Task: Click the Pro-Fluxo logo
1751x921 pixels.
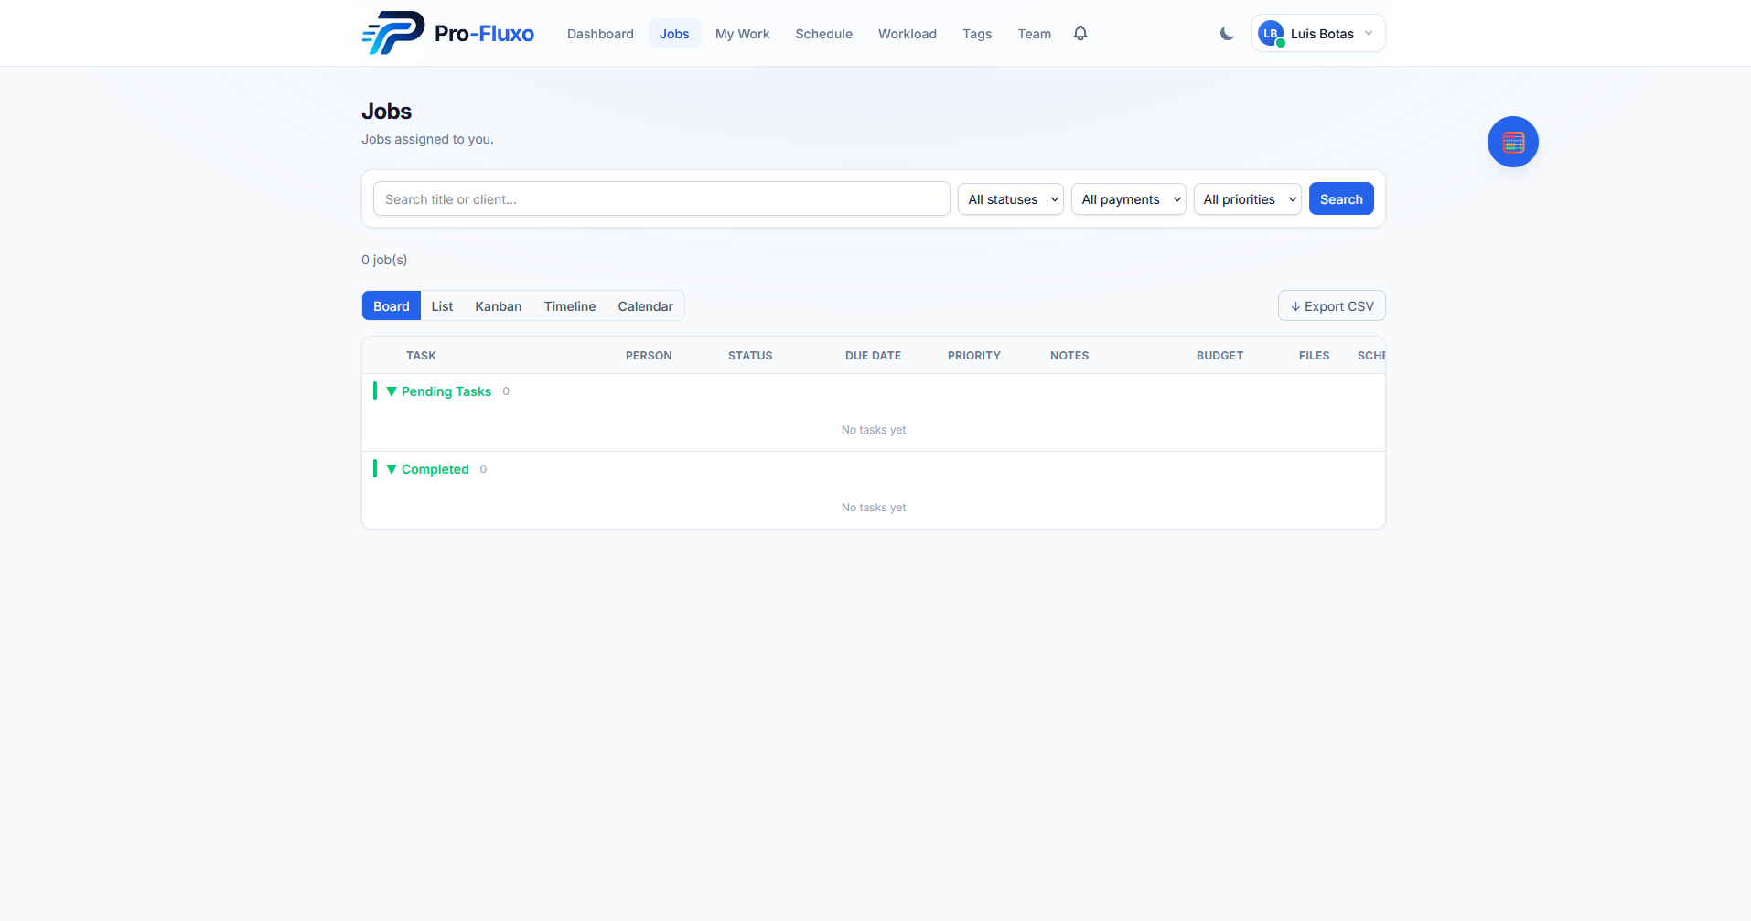Action: [448, 33]
